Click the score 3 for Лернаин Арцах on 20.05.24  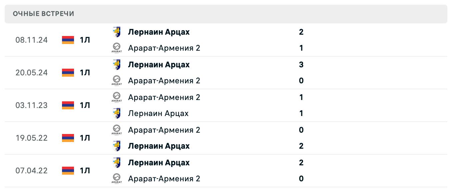tap(301, 65)
